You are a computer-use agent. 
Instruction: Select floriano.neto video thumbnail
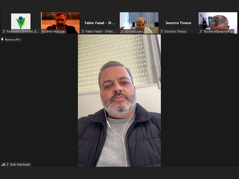[139, 20]
